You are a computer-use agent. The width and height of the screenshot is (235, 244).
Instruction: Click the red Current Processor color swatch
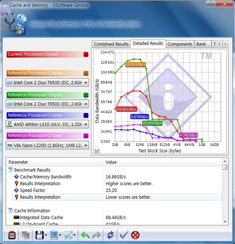86,54
